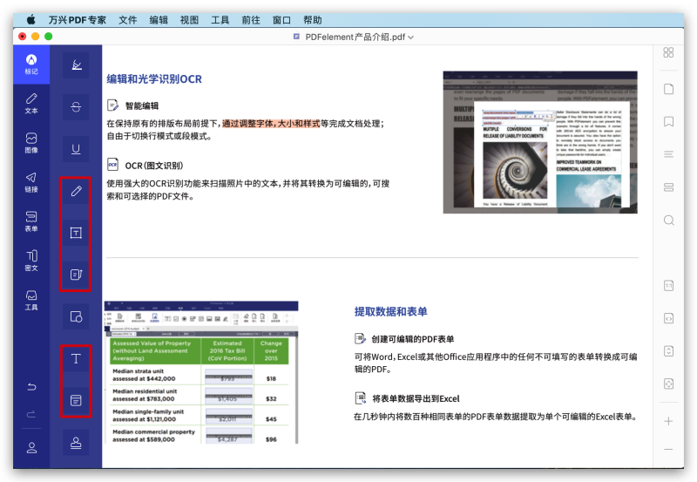
Task: Open the 万兴PDF专家 app menu
Action: coord(78,20)
